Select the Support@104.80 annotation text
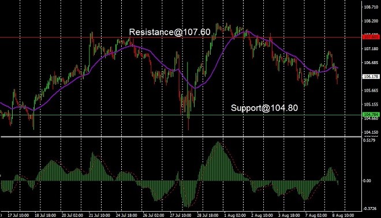381x218 pixels. pos(264,108)
